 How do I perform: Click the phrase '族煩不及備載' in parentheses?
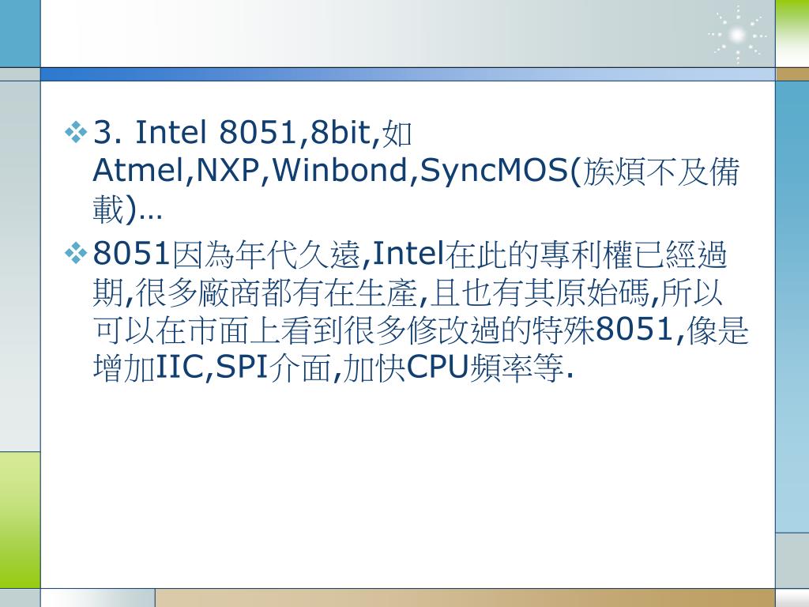pyautogui.click(x=661, y=171)
